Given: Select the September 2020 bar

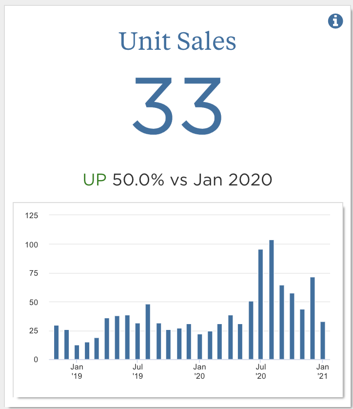Looking at the screenshot, I should (282, 323).
